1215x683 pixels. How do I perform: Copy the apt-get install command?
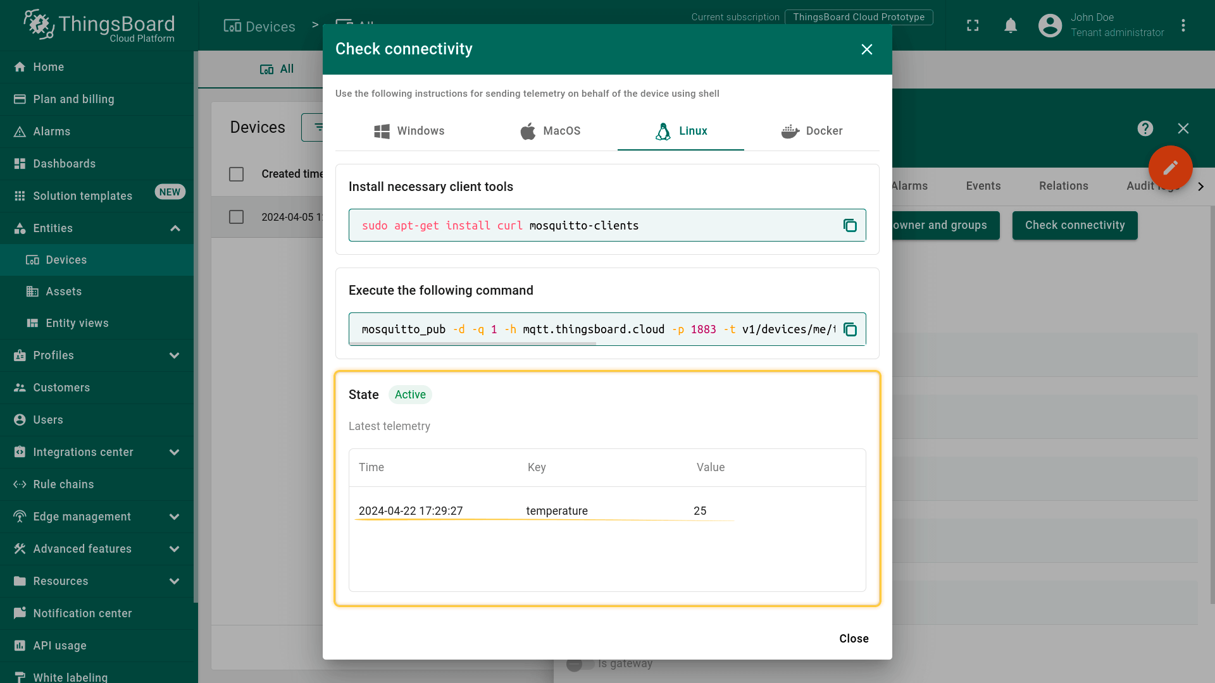click(850, 226)
